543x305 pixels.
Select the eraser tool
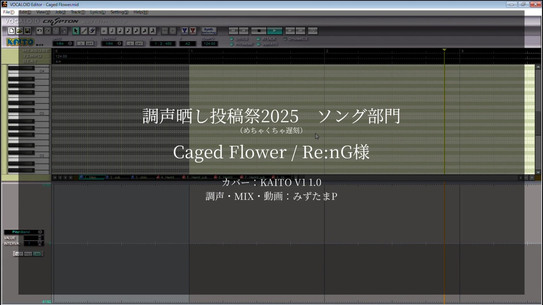point(92,30)
